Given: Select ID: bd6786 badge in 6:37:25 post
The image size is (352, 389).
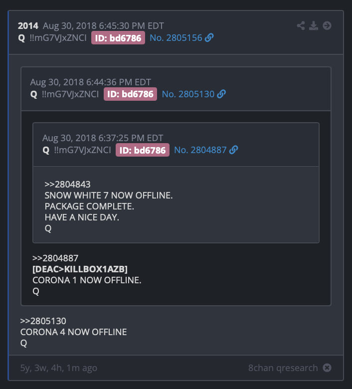Looking at the screenshot, I should click(143, 150).
